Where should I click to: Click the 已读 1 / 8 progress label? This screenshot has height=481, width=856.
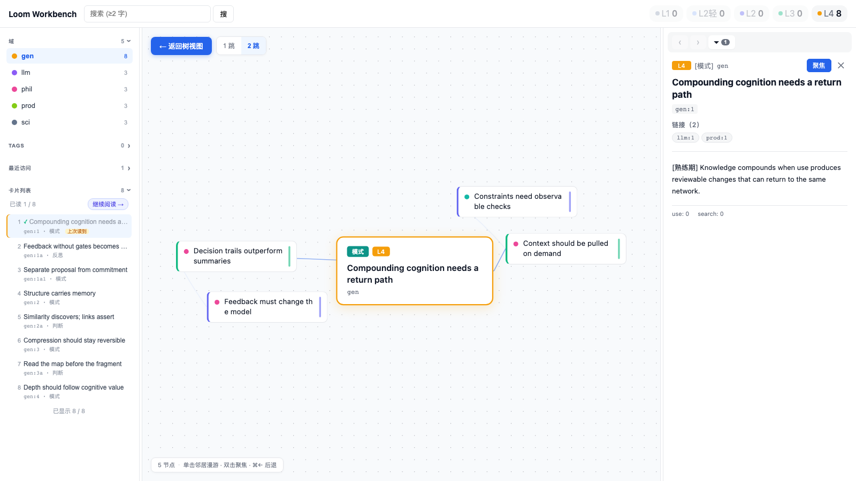click(23, 204)
